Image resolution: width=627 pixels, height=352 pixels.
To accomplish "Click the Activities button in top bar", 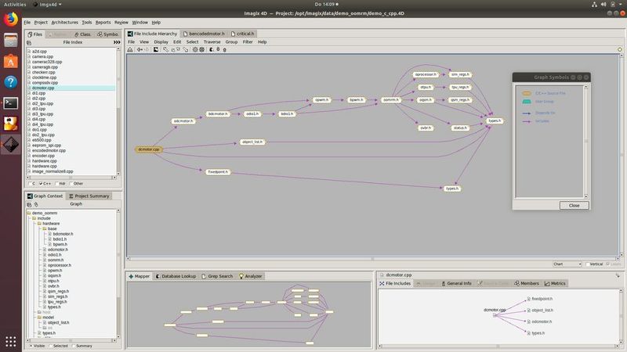I will pyautogui.click(x=15, y=5).
